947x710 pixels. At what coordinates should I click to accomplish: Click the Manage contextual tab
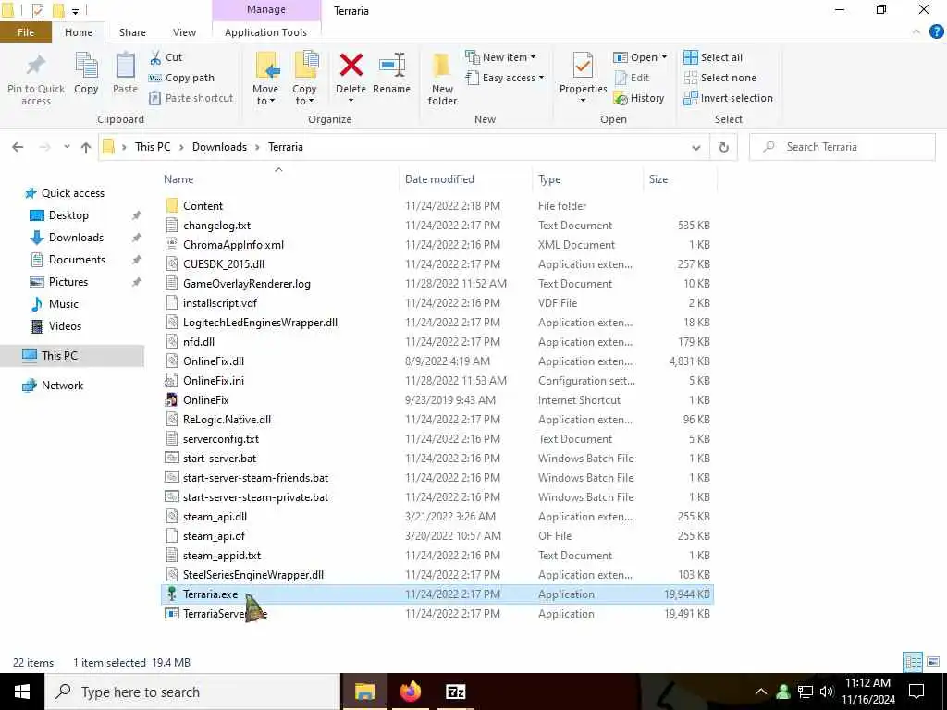tap(266, 9)
